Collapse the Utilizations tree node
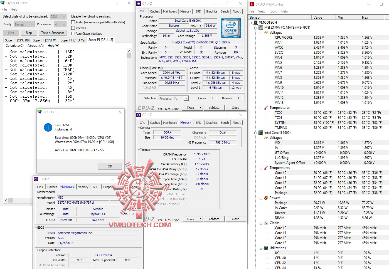This screenshot has width=389, height=269. 261,248
